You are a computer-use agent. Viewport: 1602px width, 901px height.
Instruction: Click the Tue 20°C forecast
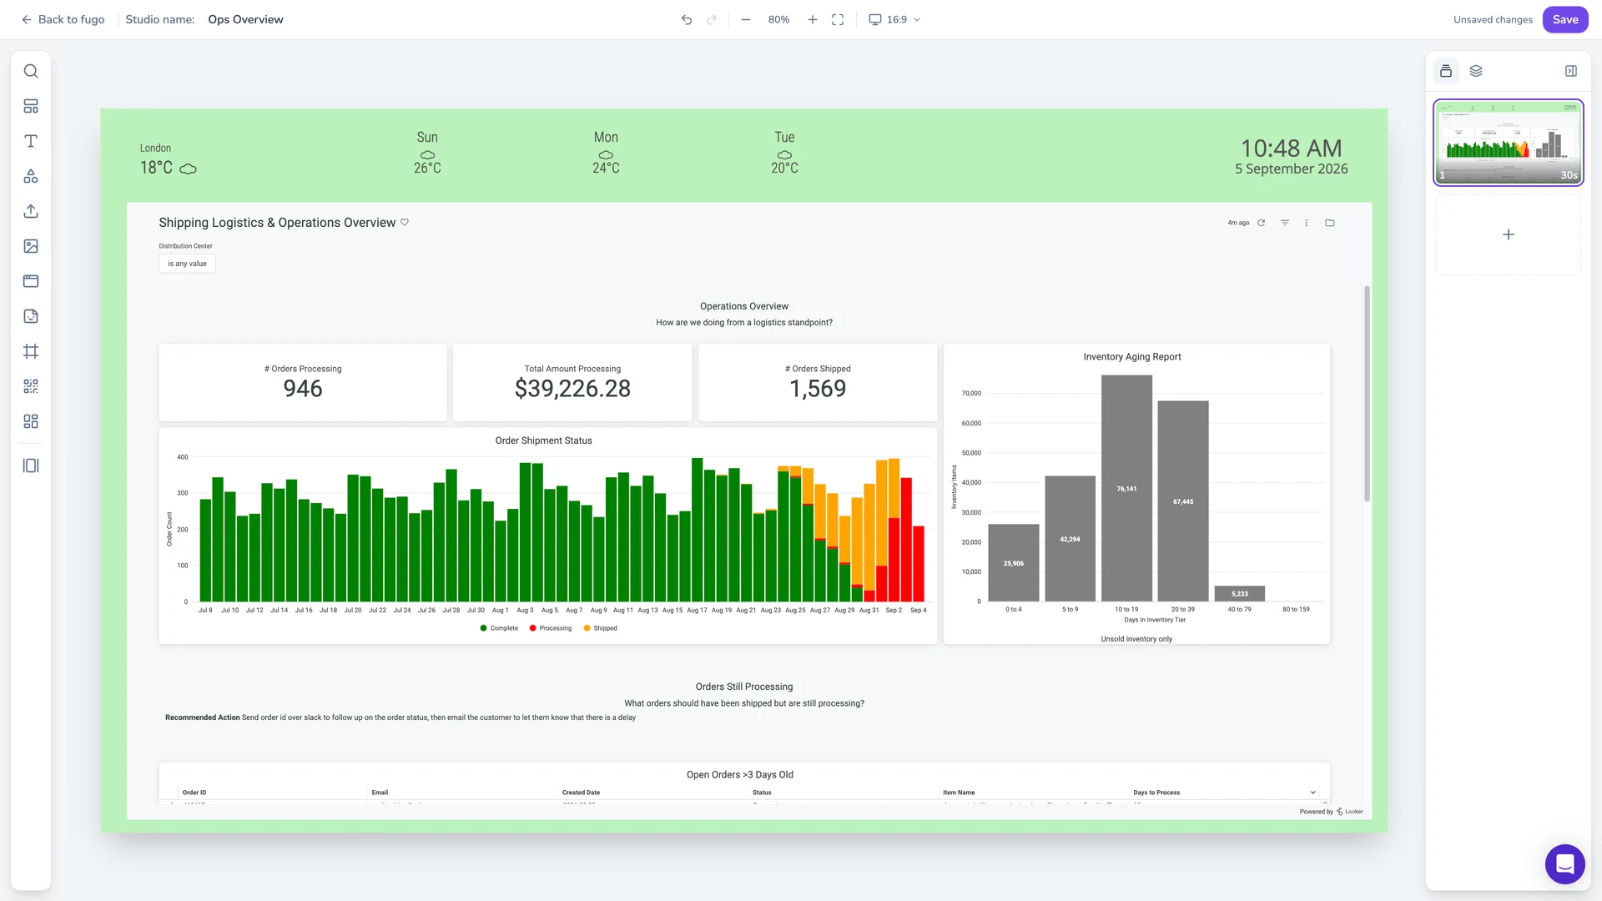pyautogui.click(x=784, y=153)
